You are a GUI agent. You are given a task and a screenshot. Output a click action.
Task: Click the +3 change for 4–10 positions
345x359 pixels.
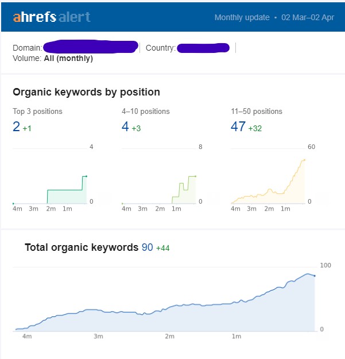coord(136,128)
